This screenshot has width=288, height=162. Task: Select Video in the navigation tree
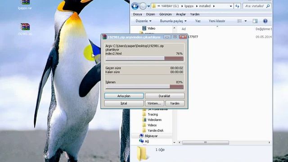(151, 28)
